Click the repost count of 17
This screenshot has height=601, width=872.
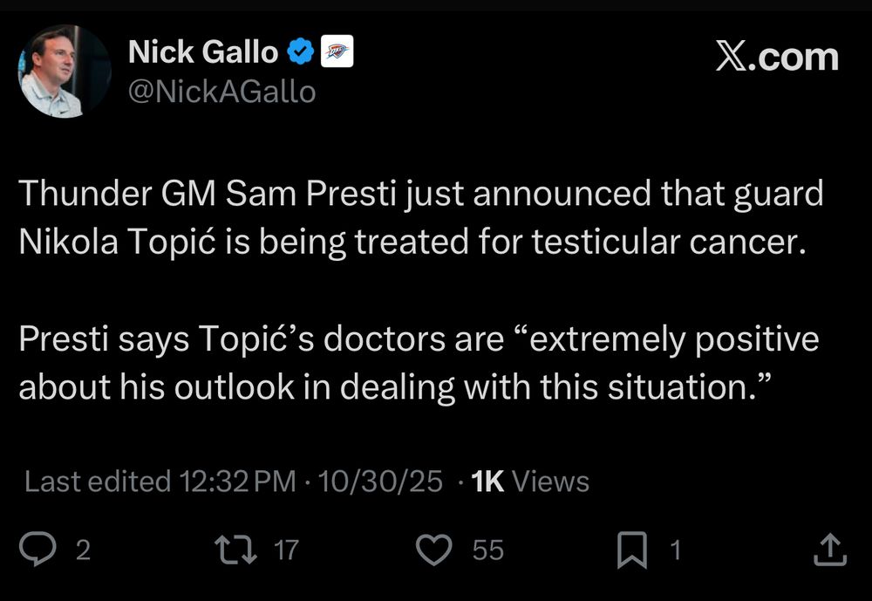(285, 550)
